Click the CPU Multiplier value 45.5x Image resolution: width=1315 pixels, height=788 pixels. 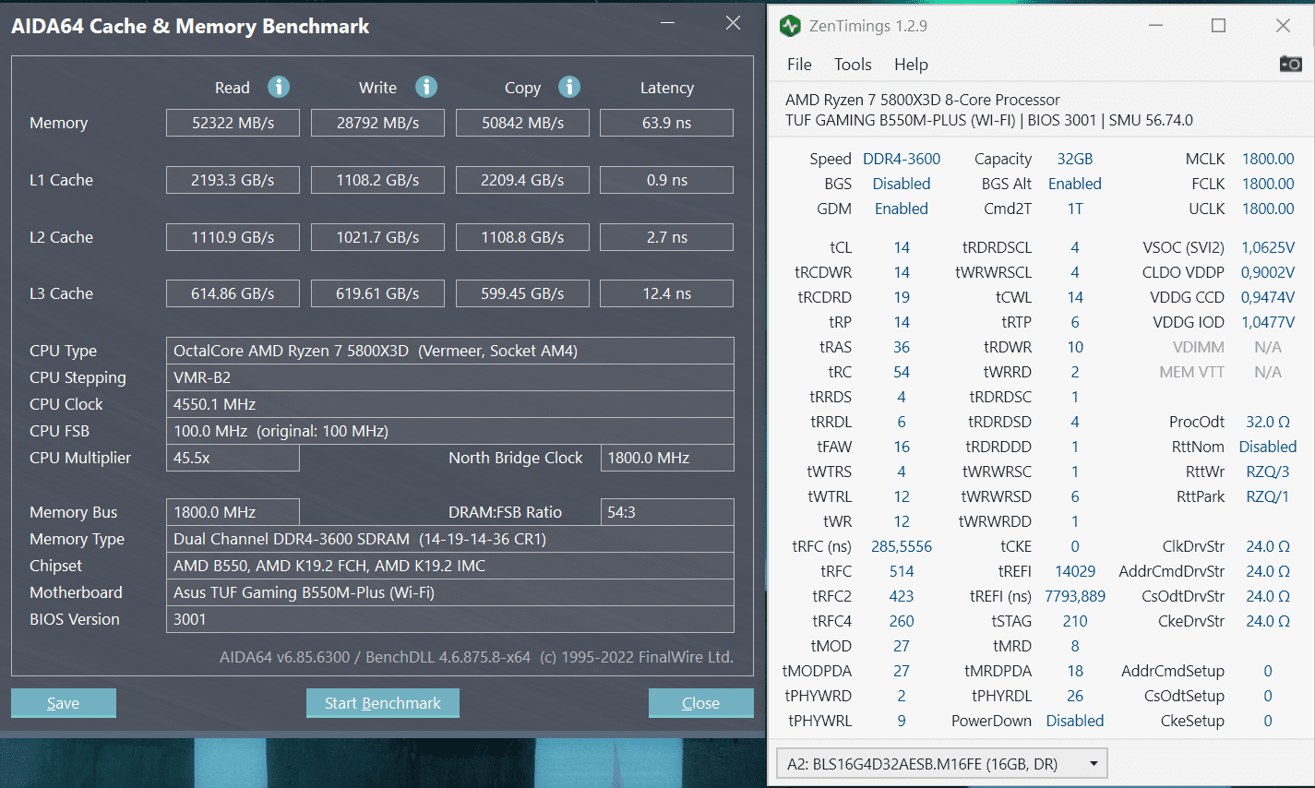[233, 458]
